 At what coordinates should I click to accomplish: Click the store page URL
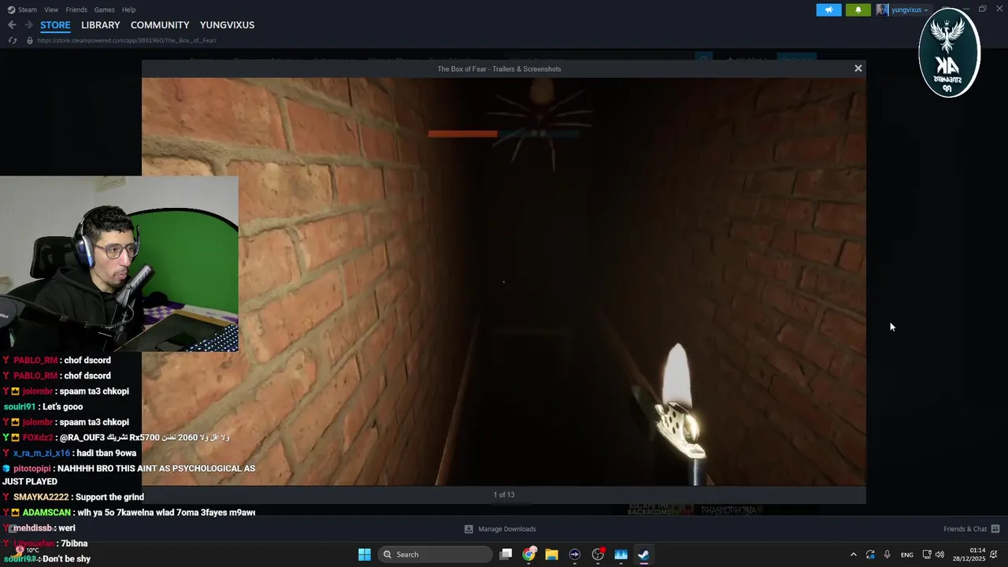click(127, 40)
